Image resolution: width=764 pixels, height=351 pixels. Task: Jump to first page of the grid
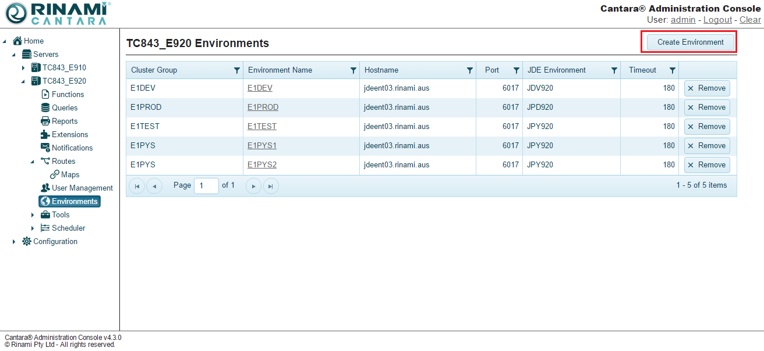click(x=137, y=186)
